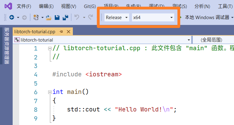Viewport: 234px width, 125px height.
Task: Collapse the comment block at line 1
Action: coord(50,49)
